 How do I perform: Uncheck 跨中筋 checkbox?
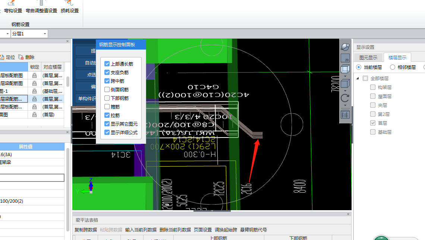click(107, 81)
